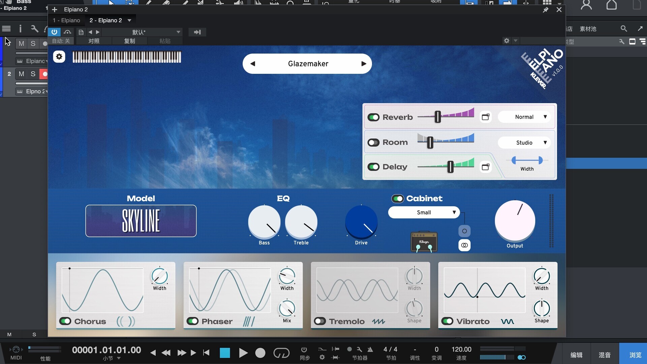Open the track inspector info icon
This screenshot has height=364, width=647.
20,29
